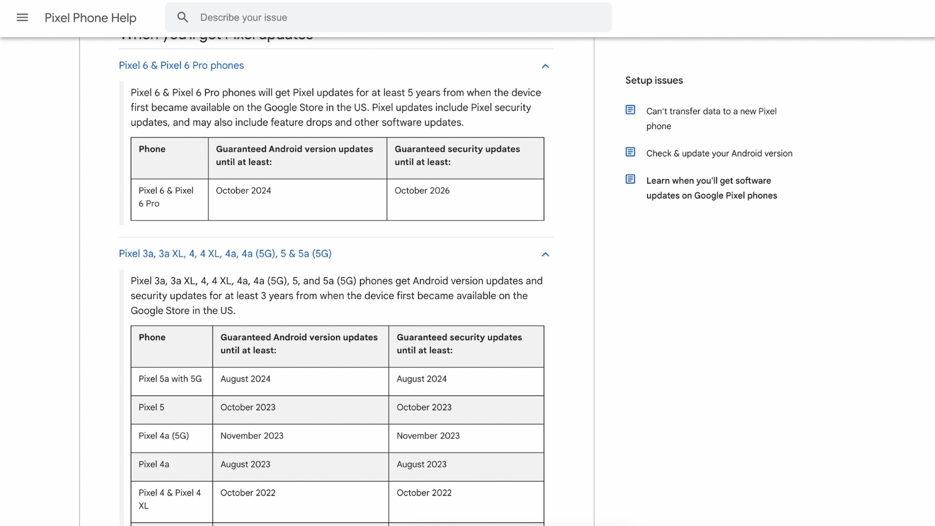935x526 pixels.
Task: Open Check & update your Android version article
Action: coord(719,153)
